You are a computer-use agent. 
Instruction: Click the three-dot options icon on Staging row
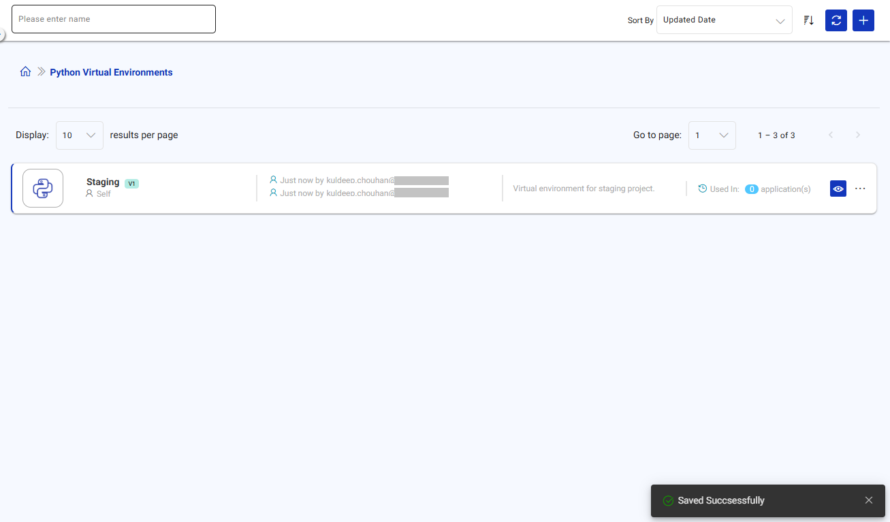pos(860,189)
